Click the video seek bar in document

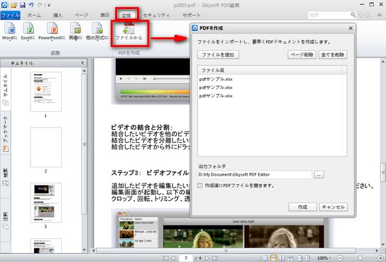[172, 79]
